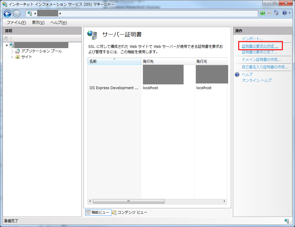
Task: Collapse the server node in connections tree
Action: click(7, 45)
